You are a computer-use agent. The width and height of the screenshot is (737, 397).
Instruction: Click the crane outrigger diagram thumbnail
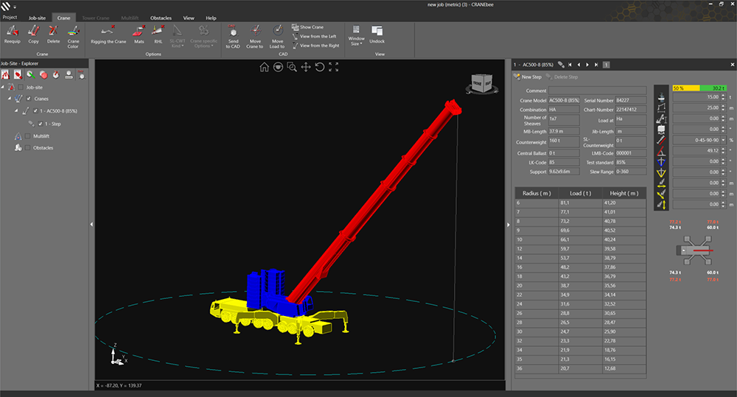(x=694, y=250)
